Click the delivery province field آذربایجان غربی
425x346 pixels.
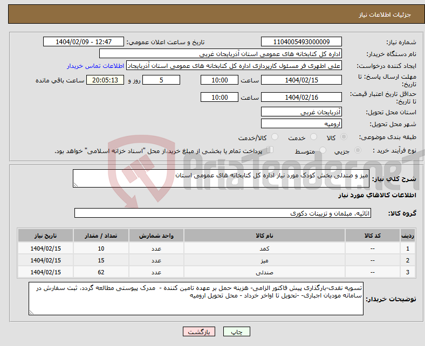coord(301,112)
